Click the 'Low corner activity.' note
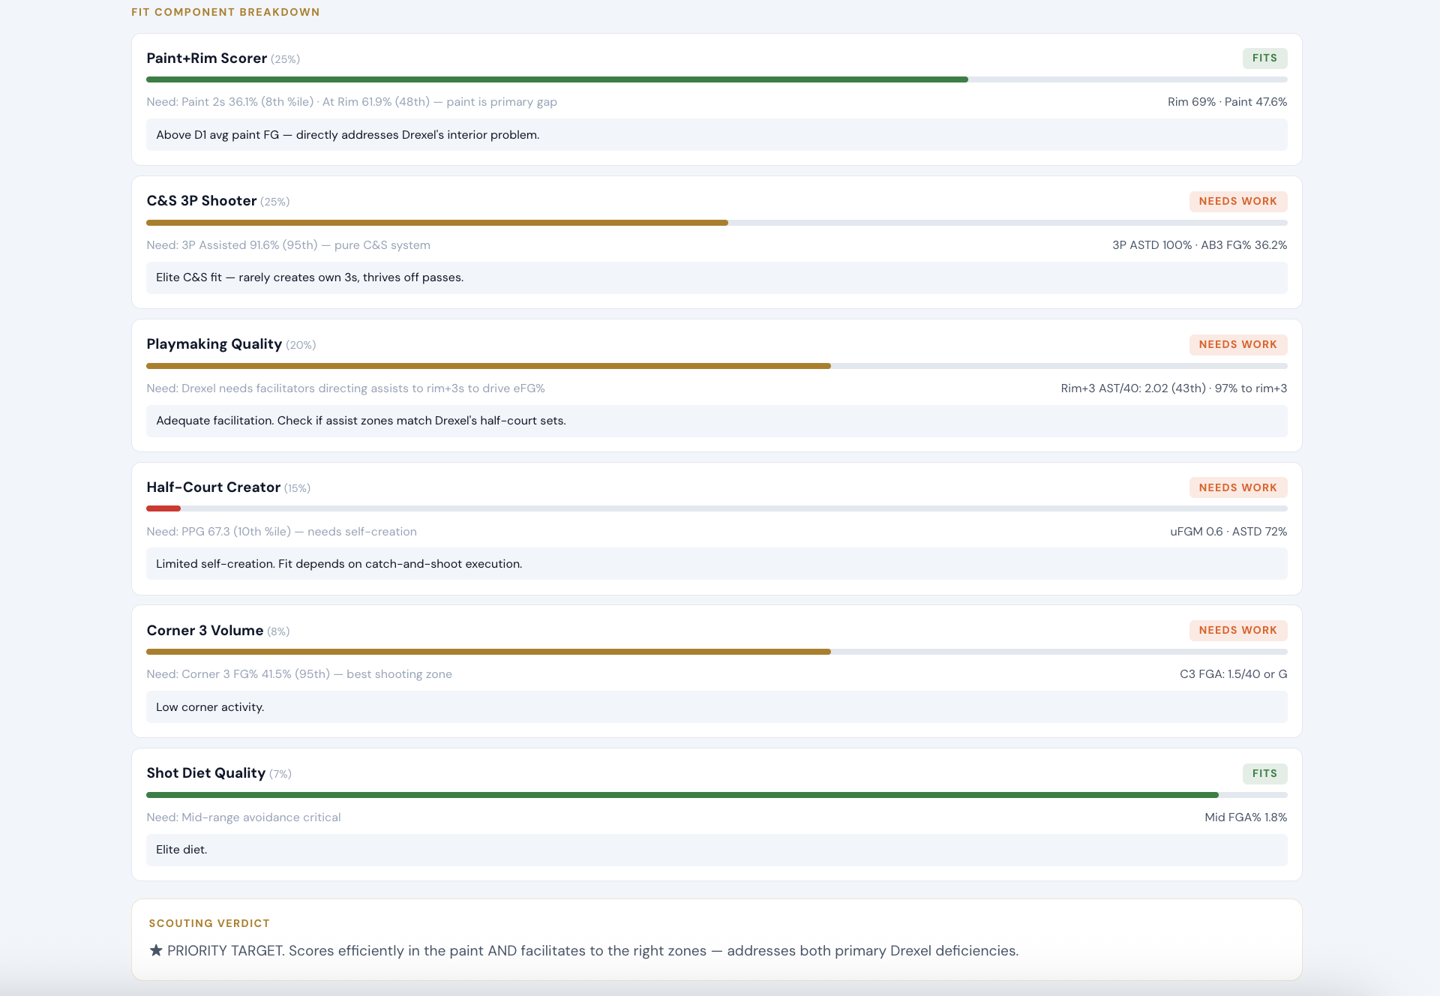The image size is (1440, 996). click(717, 707)
